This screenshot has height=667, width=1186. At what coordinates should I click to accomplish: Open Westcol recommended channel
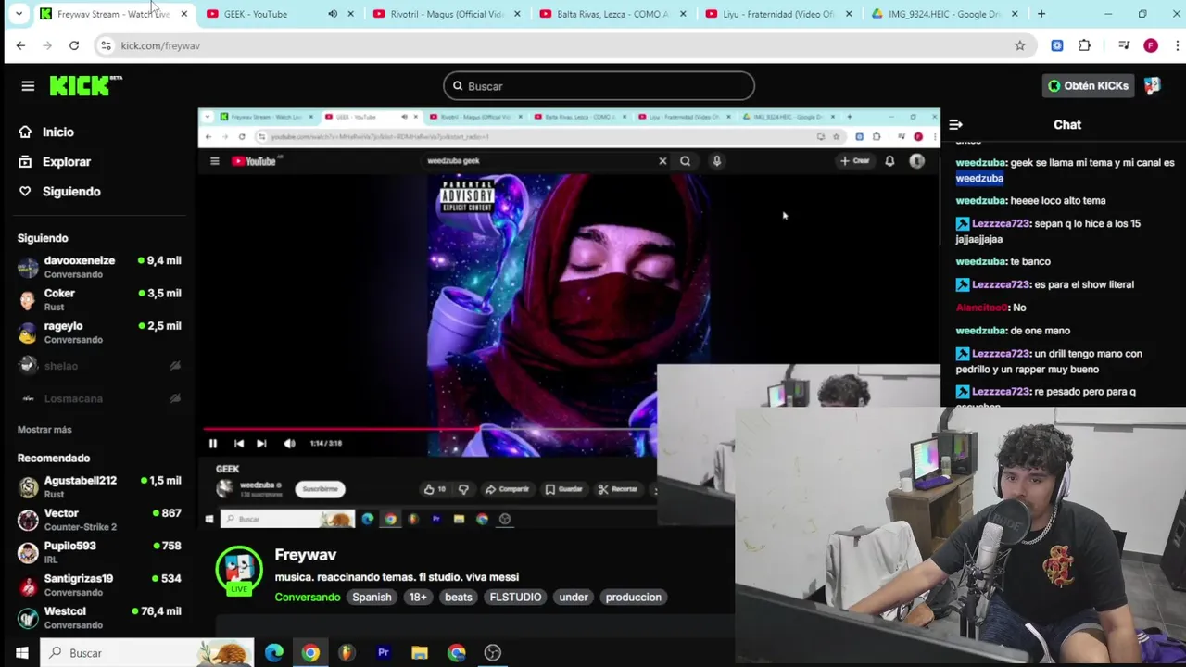click(99, 617)
